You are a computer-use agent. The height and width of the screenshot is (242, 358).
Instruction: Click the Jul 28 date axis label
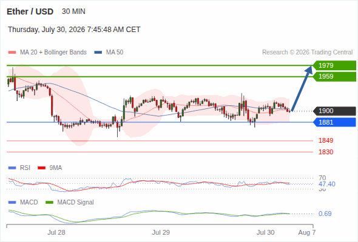click(56, 232)
